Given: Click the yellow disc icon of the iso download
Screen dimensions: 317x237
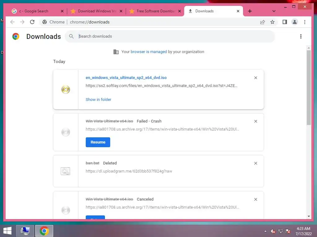Looking at the screenshot, I should click(x=66, y=89).
